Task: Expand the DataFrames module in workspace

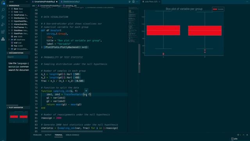Action: 9,15
